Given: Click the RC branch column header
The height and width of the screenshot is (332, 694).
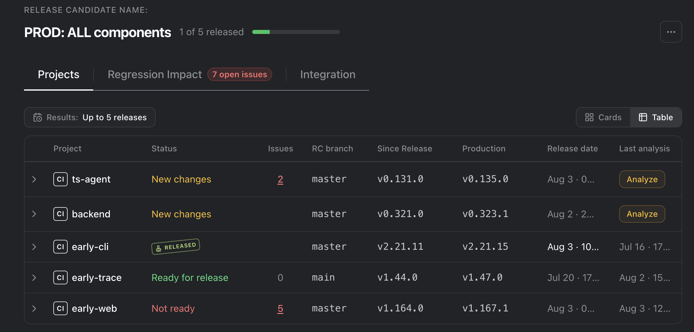Looking at the screenshot, I should click(x=332, y=149).
